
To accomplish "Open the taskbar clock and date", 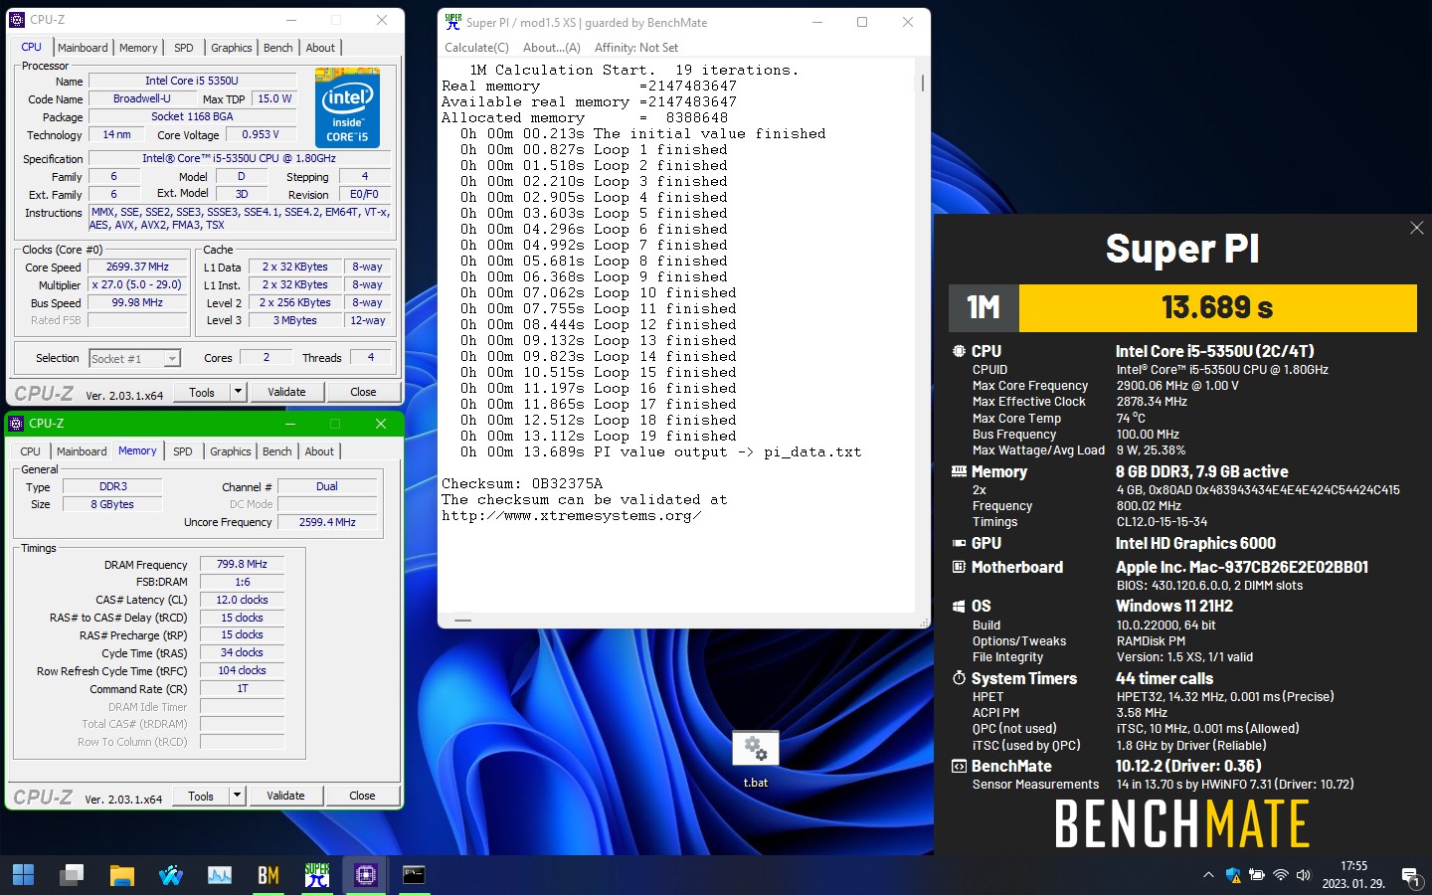I will [1353, 875].
